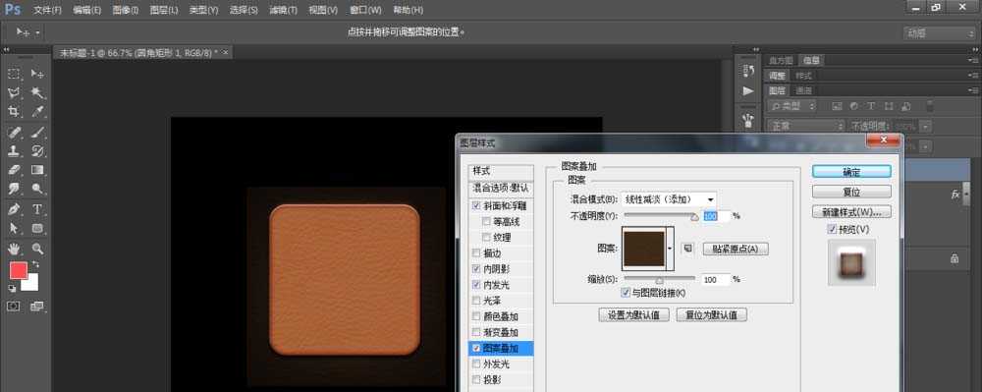Select the Zoom tool
The image size is (982, 392).
37,249
